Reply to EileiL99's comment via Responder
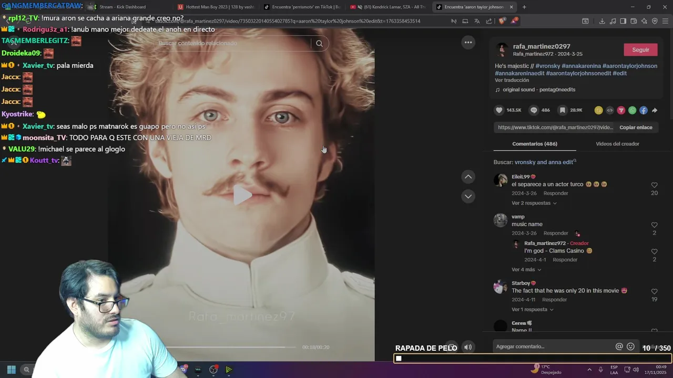 pos(556,193)
